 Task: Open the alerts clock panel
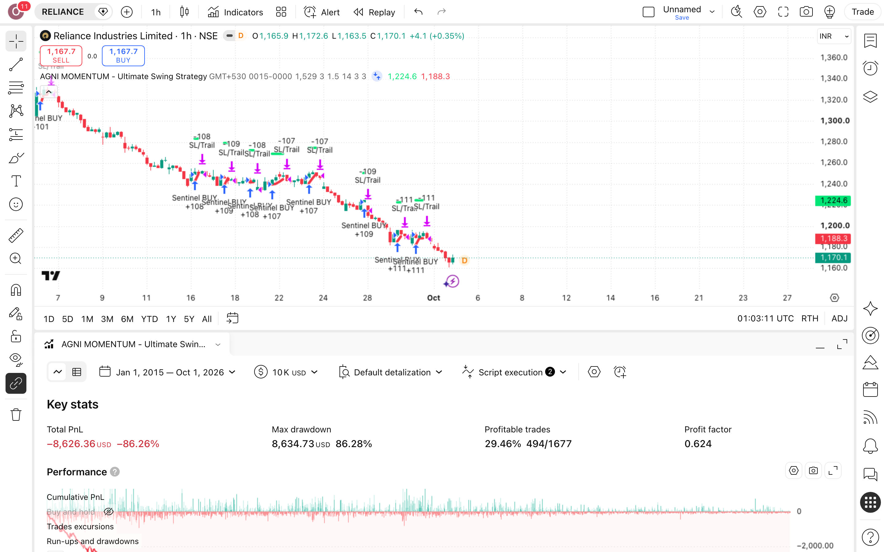[870, 68]
